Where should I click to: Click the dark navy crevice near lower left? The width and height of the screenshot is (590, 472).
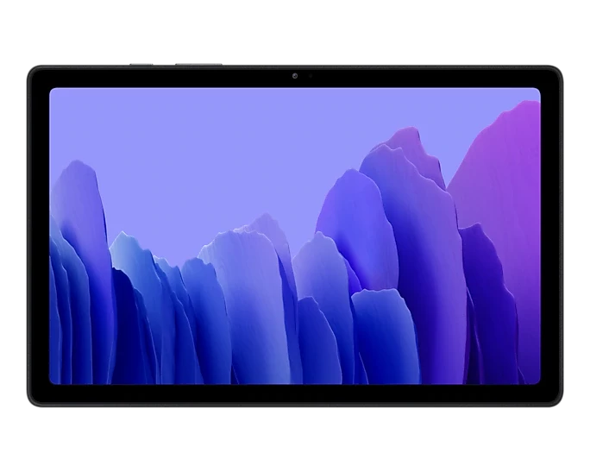[126, 327]
